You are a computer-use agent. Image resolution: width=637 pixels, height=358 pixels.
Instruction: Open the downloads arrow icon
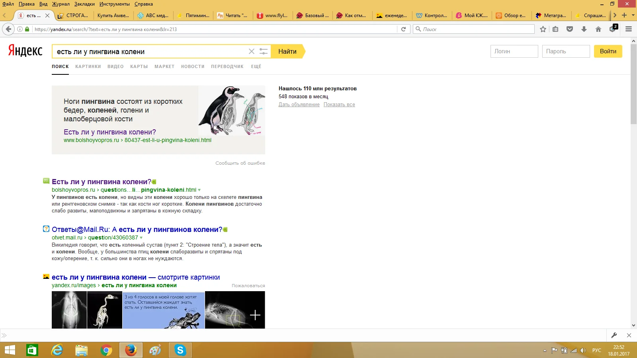click(x=584, y=29)
